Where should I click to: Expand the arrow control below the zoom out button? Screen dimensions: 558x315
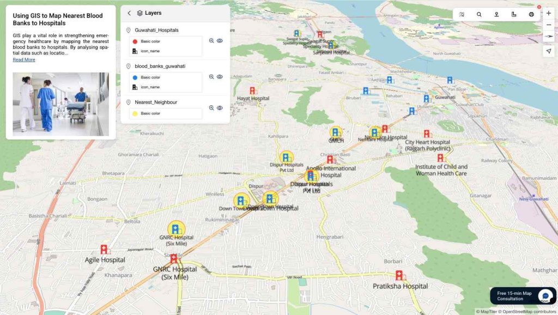pos(549,37)
